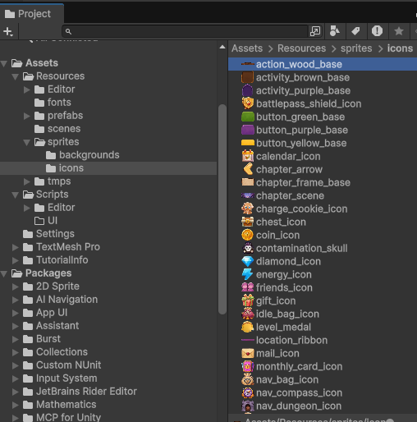Collapse the Packages root arrow
Screen dimensions: 417x422
pos(4,273)
